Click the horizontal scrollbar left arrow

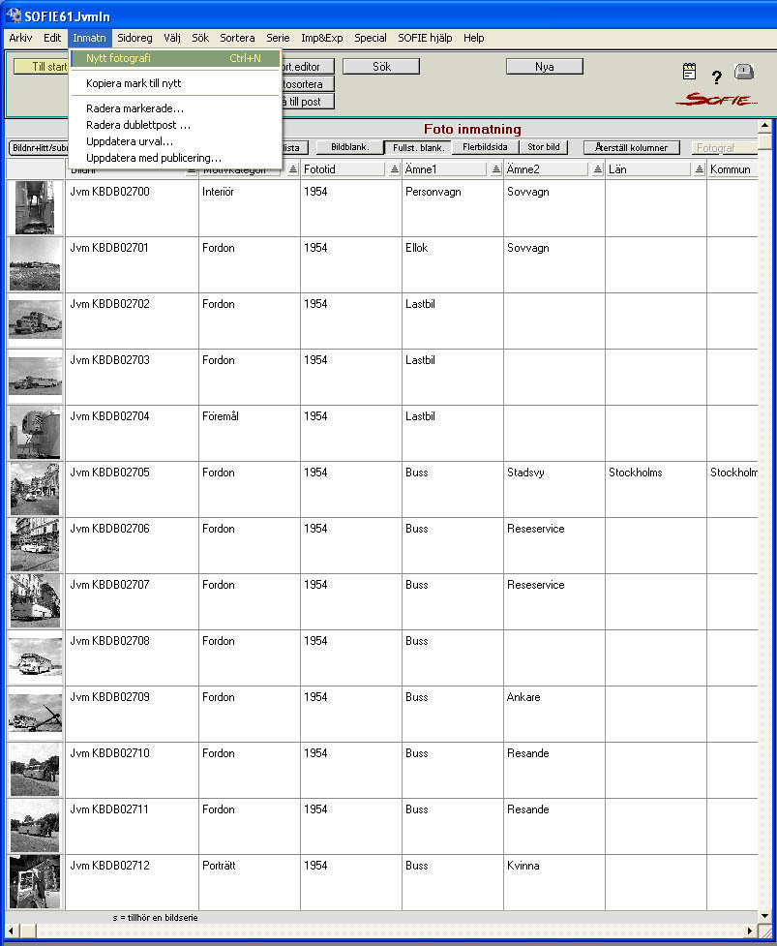click(12, 931)
